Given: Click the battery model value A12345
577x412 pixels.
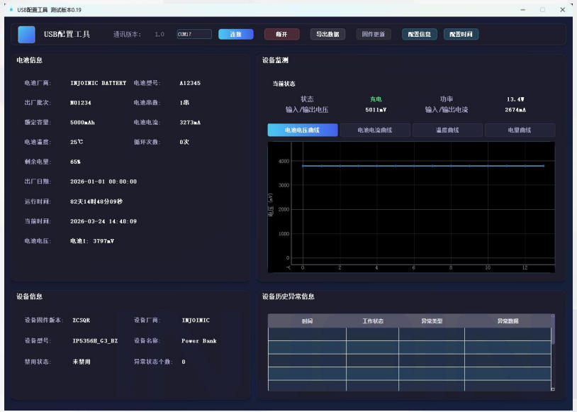Looking at the screenshot, I should pos(190,83).
